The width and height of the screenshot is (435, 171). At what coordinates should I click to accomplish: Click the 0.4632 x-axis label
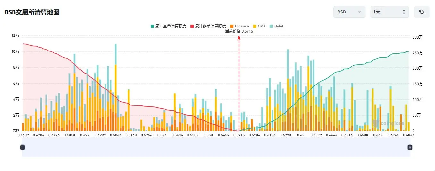point(23,136)
